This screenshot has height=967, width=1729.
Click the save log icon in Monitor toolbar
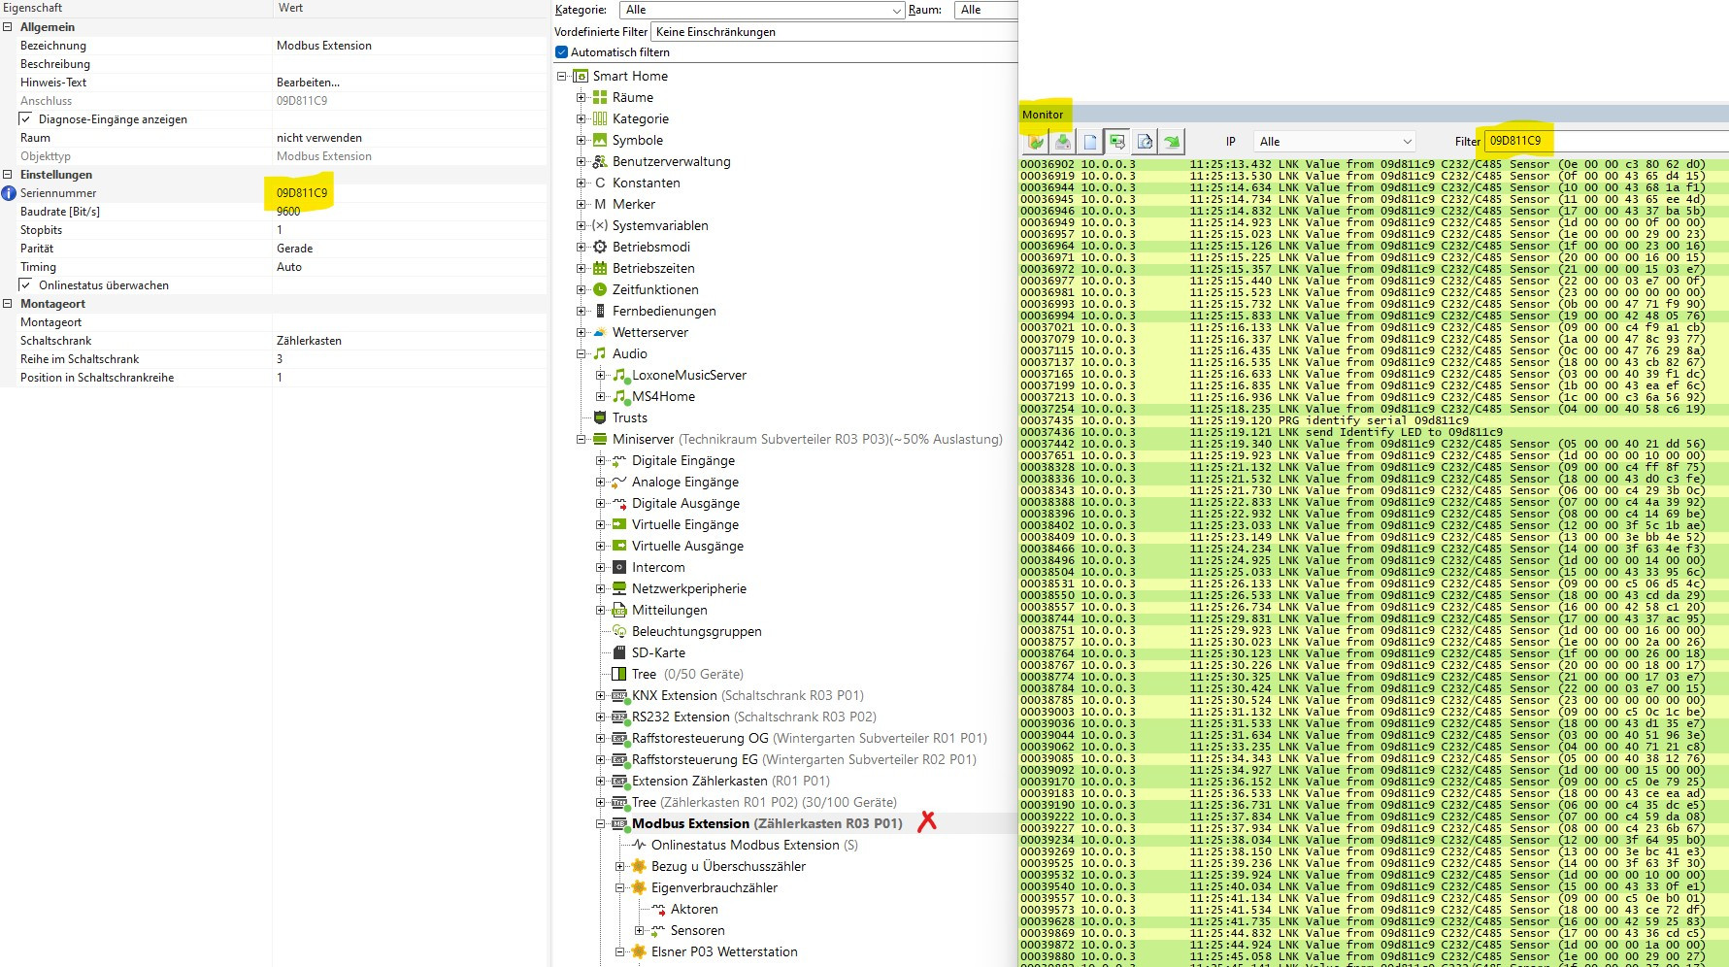[1063, 142]
